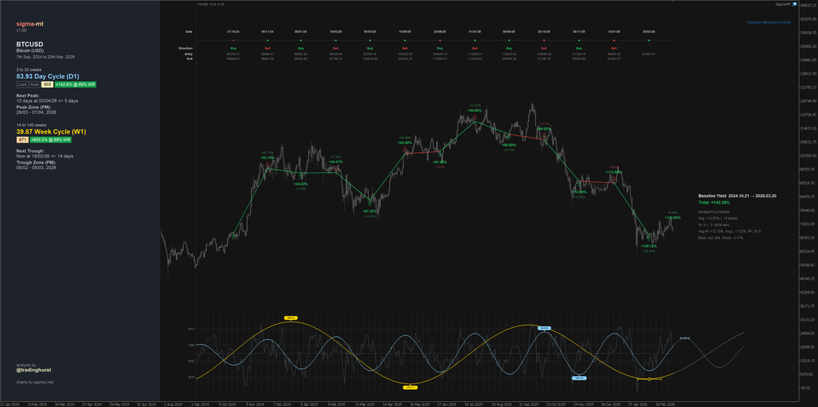Screen dimensions: 818x407
Task: Click the Buy direction under 21/10/24
Action: (233, 48)
